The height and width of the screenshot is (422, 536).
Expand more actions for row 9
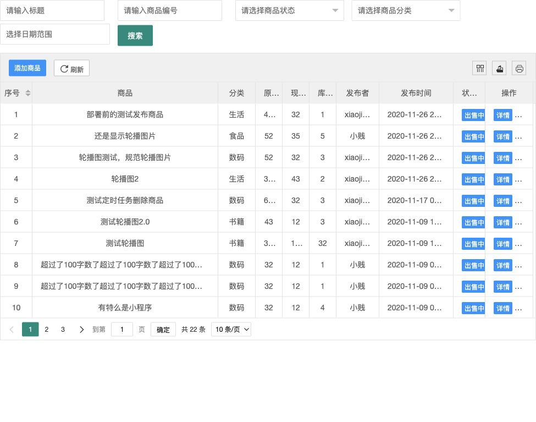(518, 287)
